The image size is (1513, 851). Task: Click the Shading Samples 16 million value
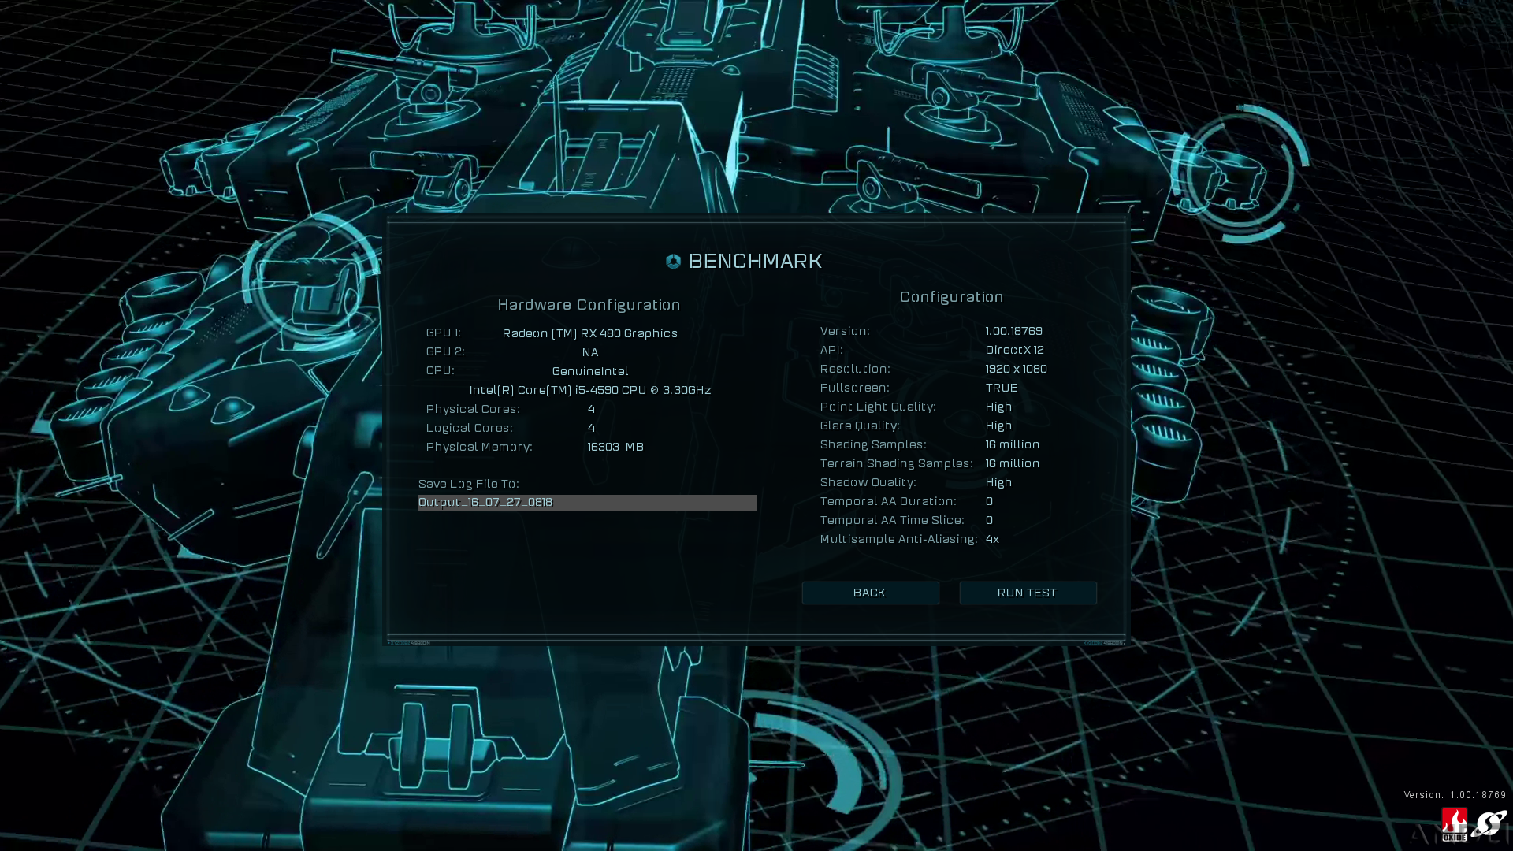click(1013, 444)
